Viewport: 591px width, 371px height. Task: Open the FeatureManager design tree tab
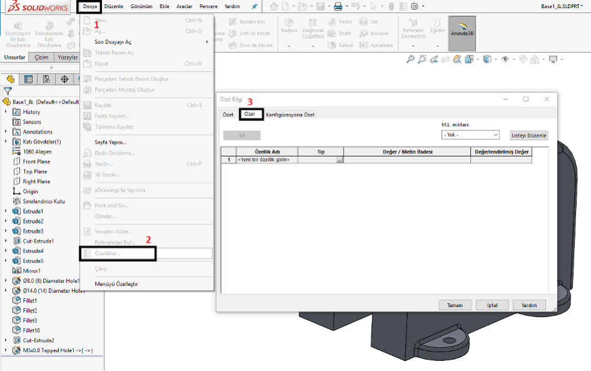10,79
